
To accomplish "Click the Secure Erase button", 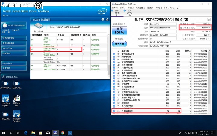I will click(14, 48).
